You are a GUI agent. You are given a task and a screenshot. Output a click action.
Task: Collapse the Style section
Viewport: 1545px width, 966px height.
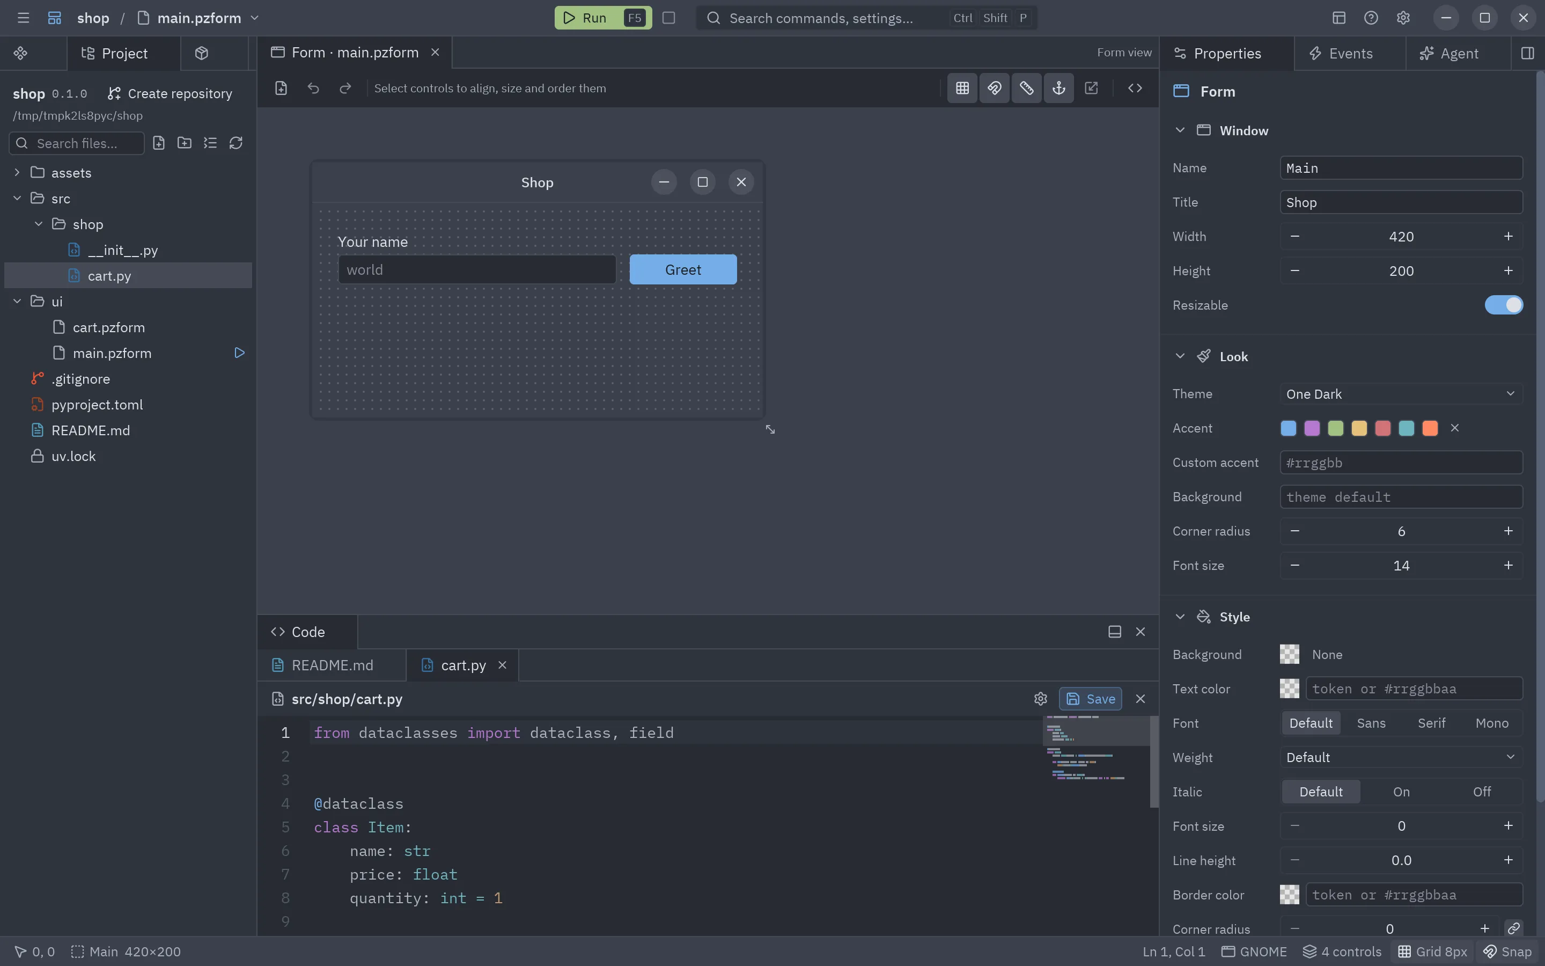pos(1180,617)
